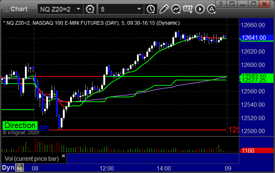This screenshot has width=275, height=173.
Task: Click the 12582.50 green price marker
Action: click(x=256, y=76)
